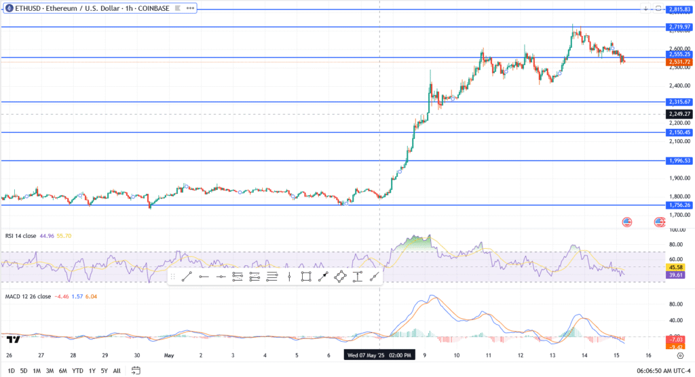Viewport: 695px width, 377px height.
Task: Open the Go to date calendar icon
Action: (x=136, y=370)
